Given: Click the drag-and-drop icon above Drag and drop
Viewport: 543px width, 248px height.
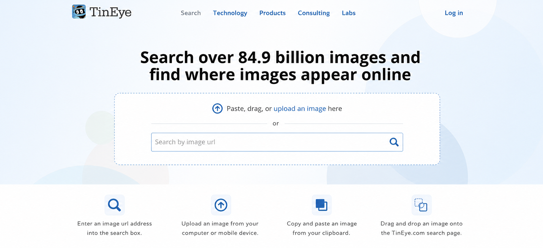Looking at the screenshot, I should coord(421,205).
